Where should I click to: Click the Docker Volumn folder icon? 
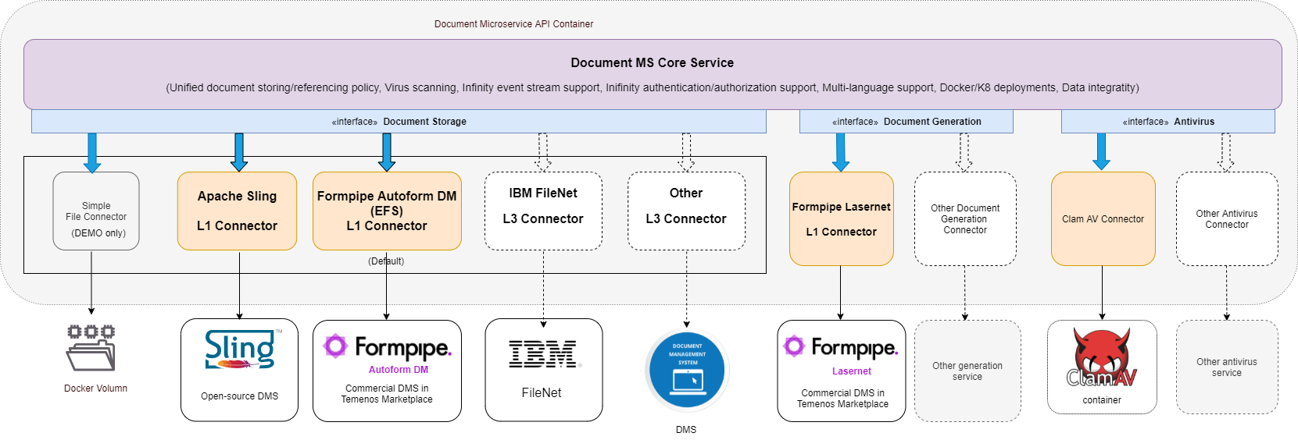pos(91,348)
